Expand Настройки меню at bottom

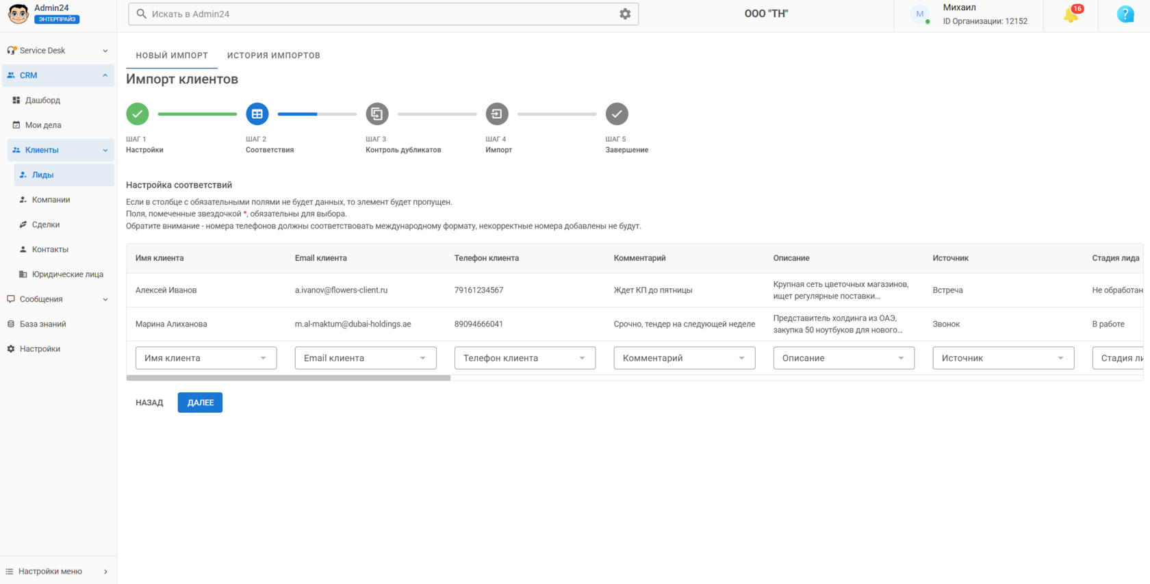[58, 571]
